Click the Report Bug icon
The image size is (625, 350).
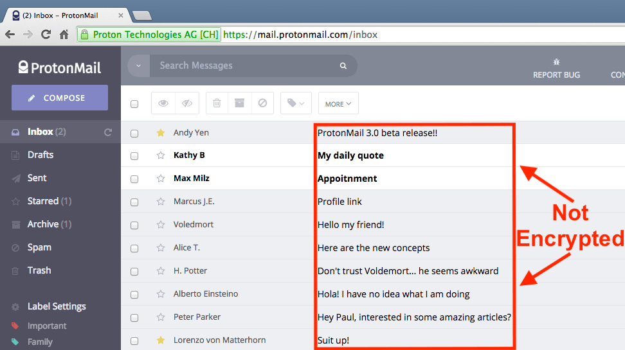click(x=556, y=62)
